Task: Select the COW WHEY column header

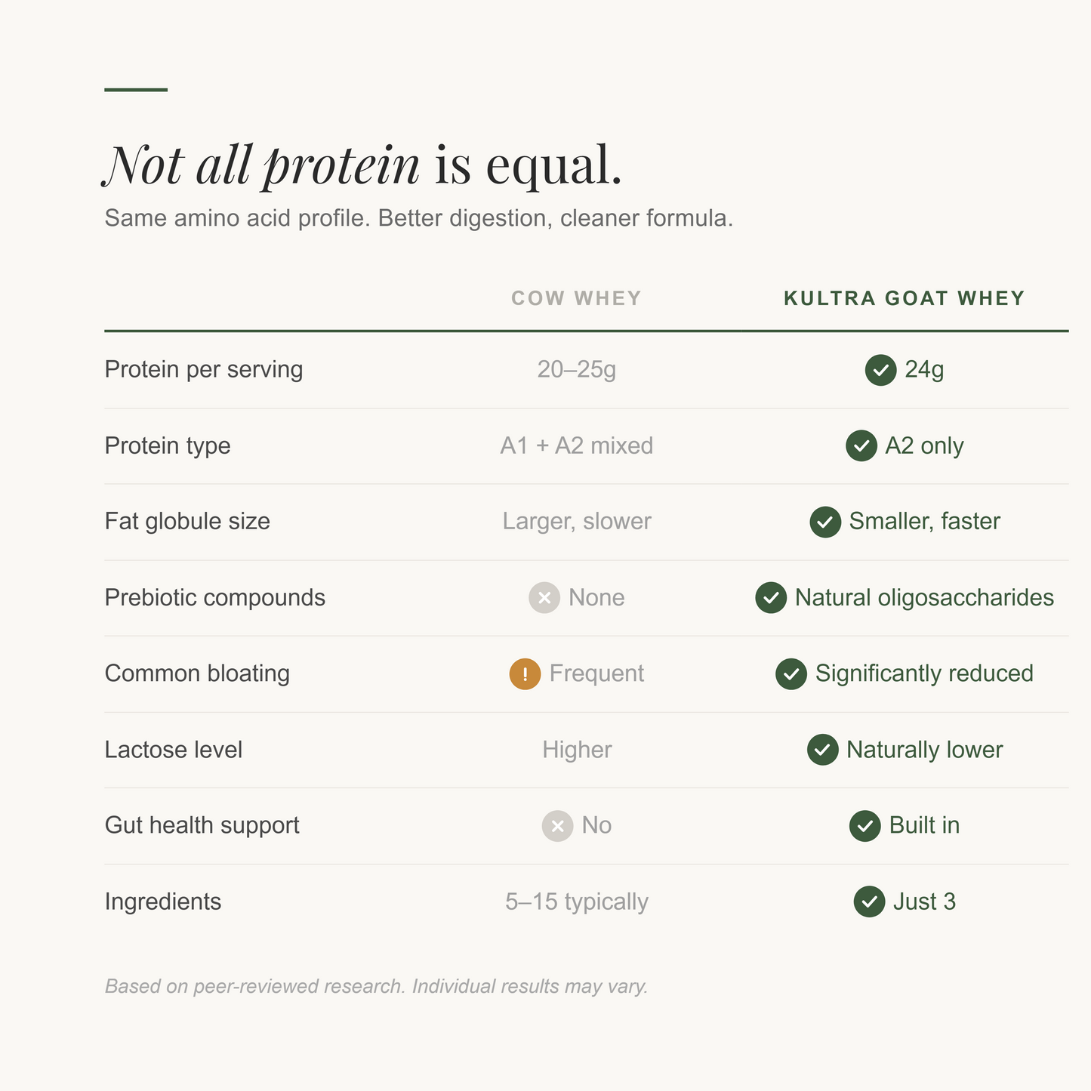Action: [x=576, y=298]
